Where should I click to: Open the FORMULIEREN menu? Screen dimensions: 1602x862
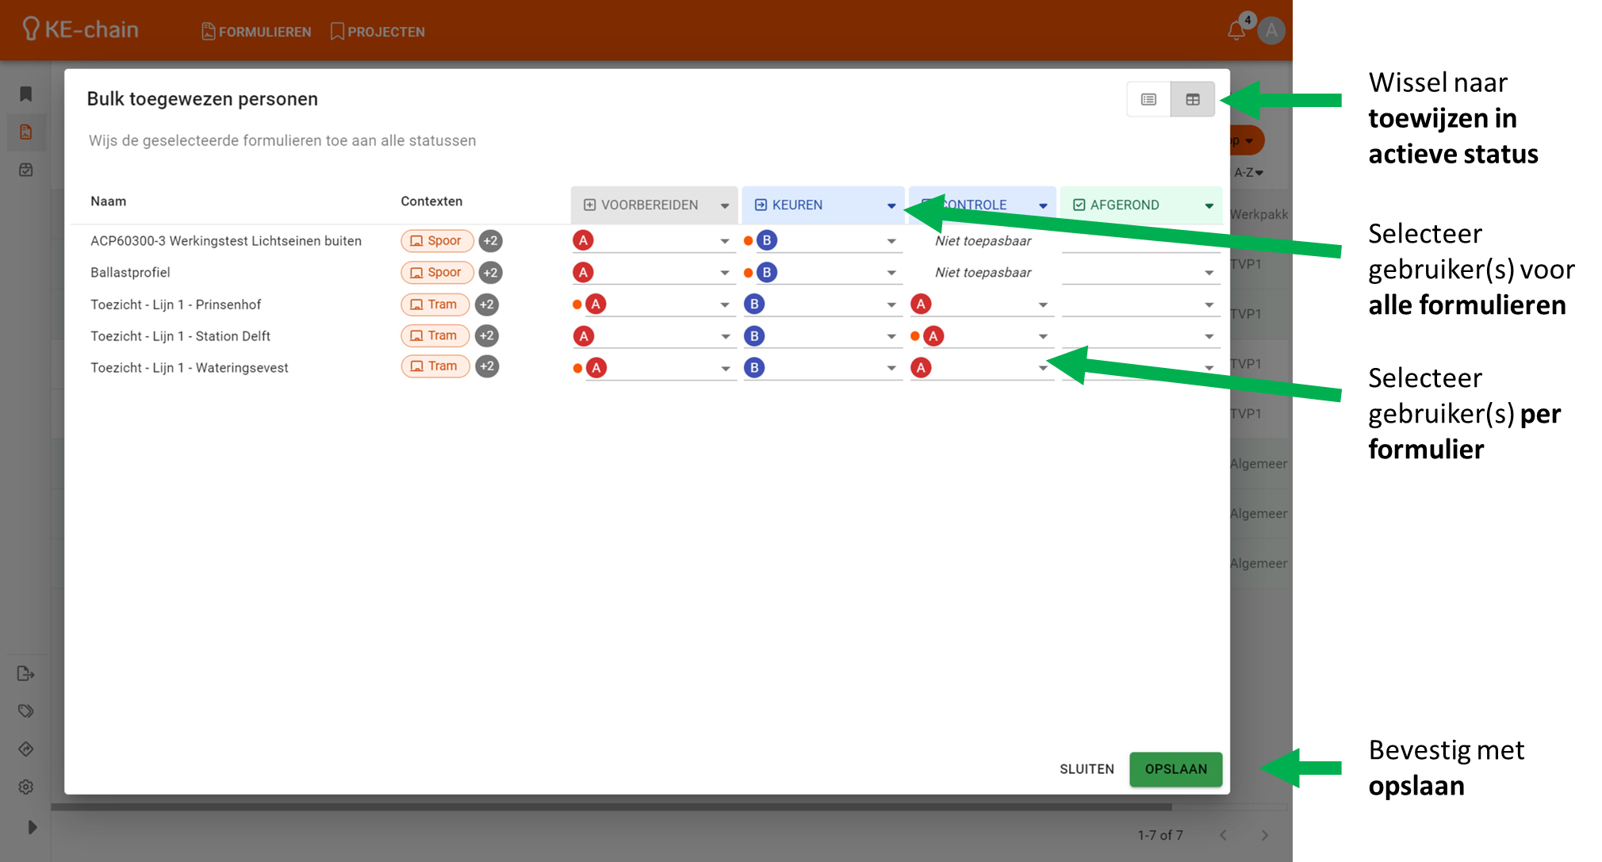coord(256,32)
